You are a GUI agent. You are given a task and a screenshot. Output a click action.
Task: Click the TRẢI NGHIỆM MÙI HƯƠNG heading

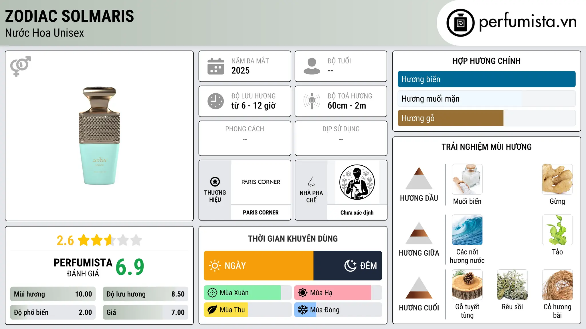pos(486,147)
